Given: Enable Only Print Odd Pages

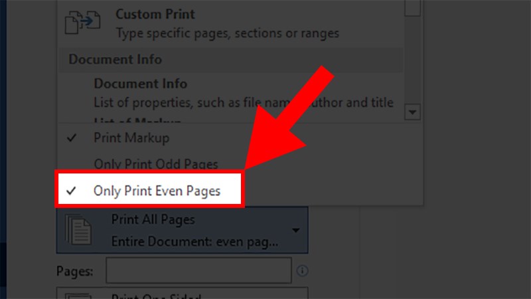Looking at the screenshot, I should click(x=156, y=163).
